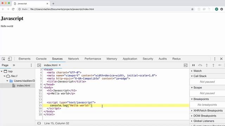Pause script execution
The image size is (225, 126).
193,65
